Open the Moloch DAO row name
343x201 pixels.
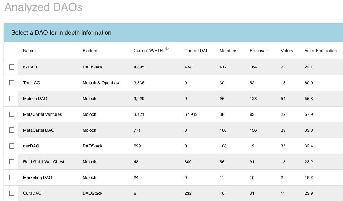pos(35,99)
